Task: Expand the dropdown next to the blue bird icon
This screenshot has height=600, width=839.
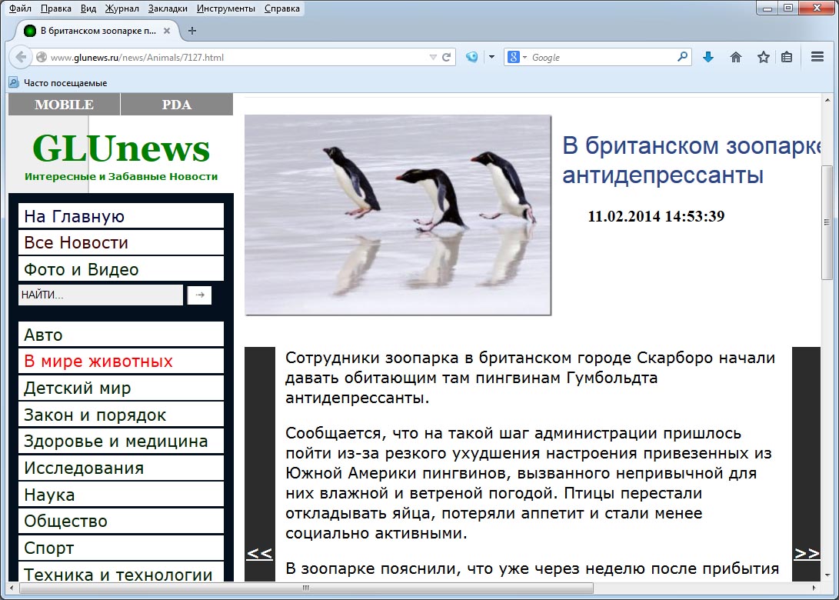Action: (491, 57)
